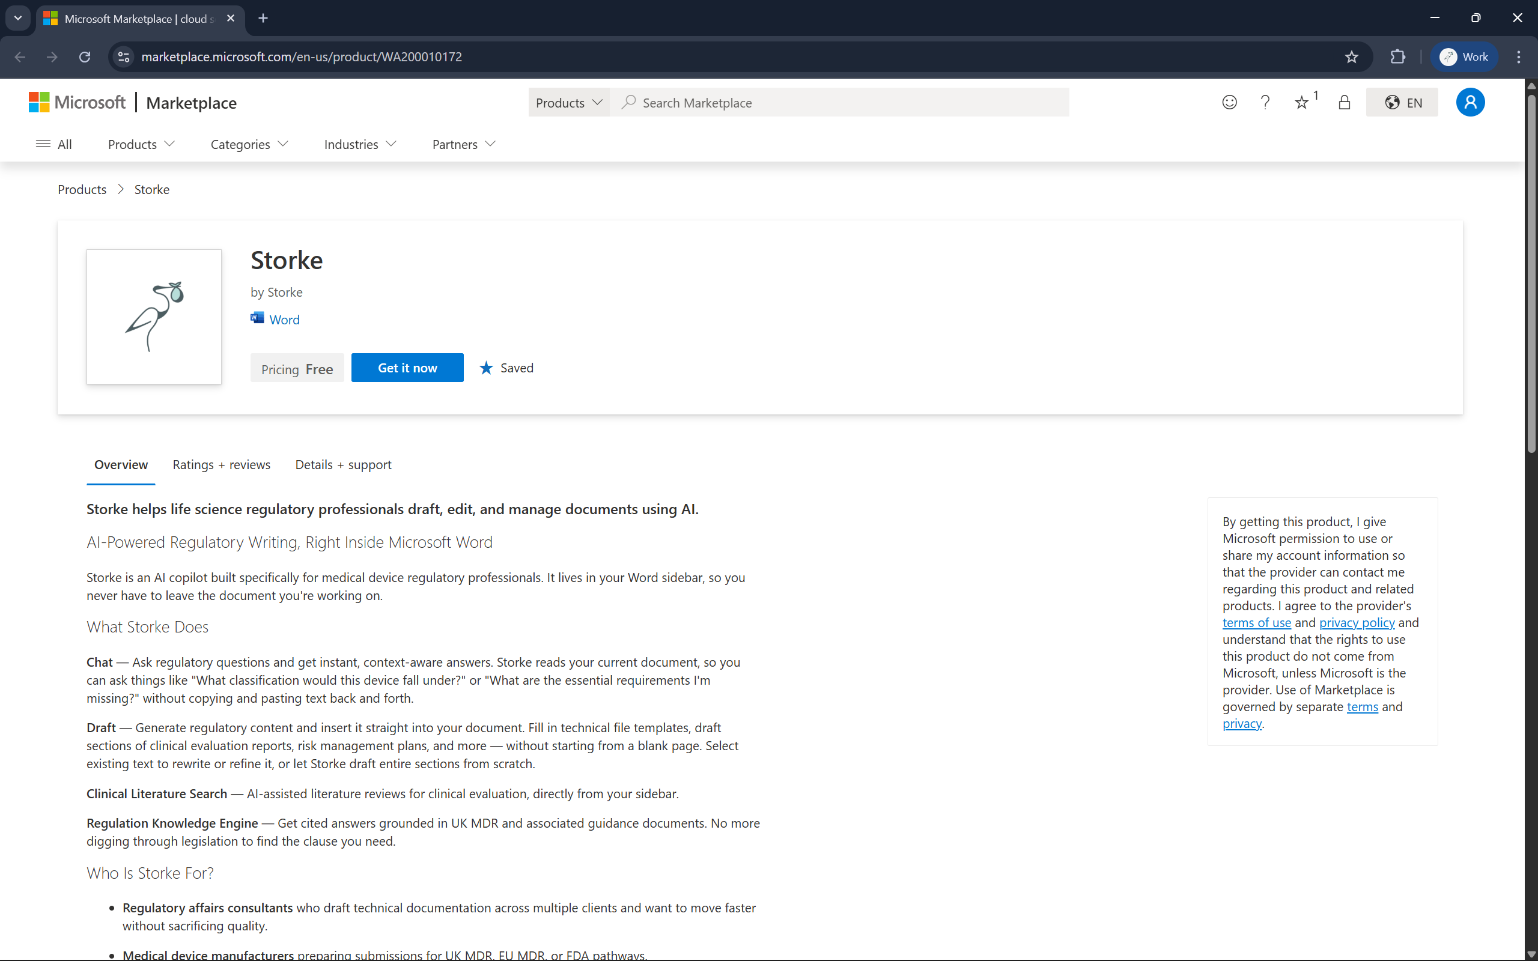Image resolution: width=1538 pixels, height=961 pixels.
Task: Open the help question mark icon
Action: point(1265,102)
